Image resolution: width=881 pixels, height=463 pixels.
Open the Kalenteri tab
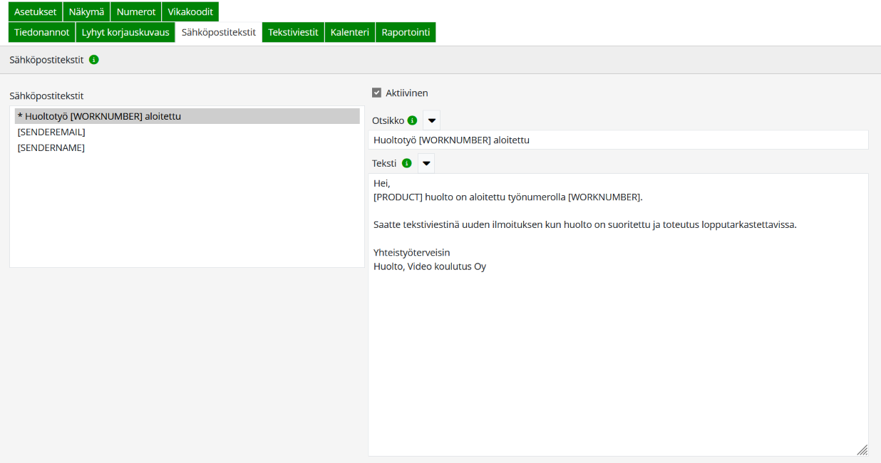point(350,32)
